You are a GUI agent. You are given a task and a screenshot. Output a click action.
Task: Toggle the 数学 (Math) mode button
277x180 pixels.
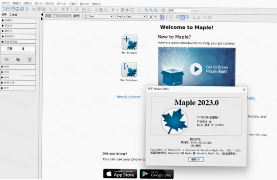pyautogui.click(x=77, y=16)
